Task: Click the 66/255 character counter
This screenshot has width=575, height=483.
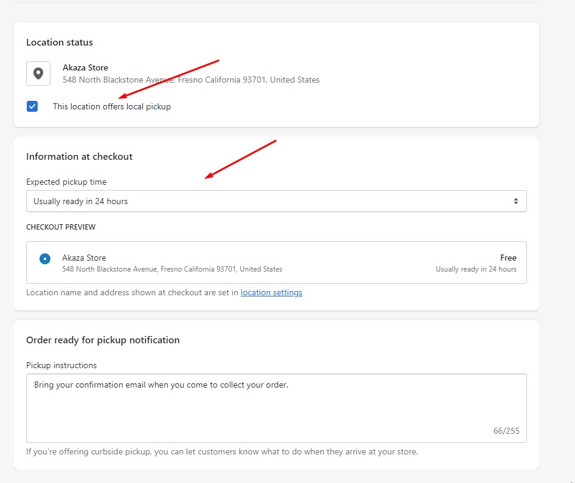Action: tap(506, 431)
